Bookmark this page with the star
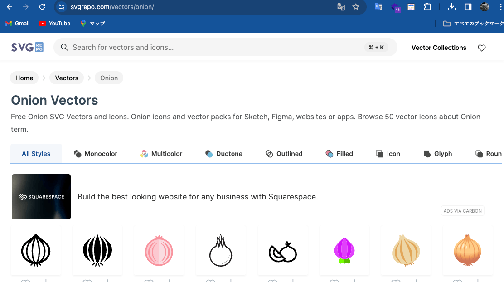The image size is (504, 282). point(355,7)
